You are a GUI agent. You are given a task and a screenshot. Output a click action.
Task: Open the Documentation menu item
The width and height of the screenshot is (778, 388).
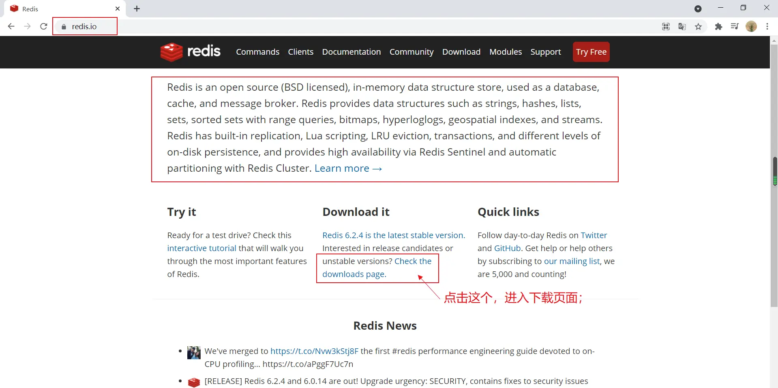351,52
